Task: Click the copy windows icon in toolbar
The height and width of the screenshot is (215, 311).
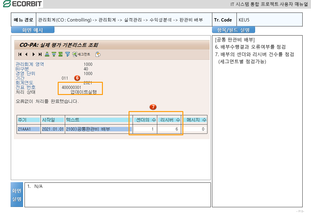Action: (98, 54)
